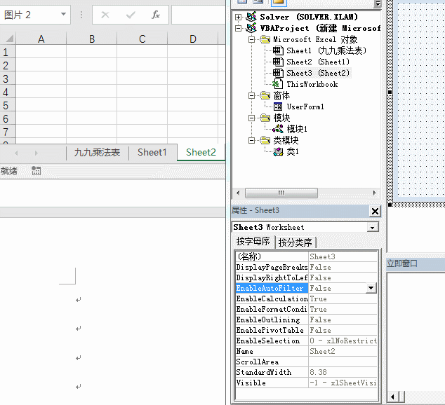
Task: Close the 属性 - Sheet3 properties panel
Action: pyautogui.click(x=375, y=211)
